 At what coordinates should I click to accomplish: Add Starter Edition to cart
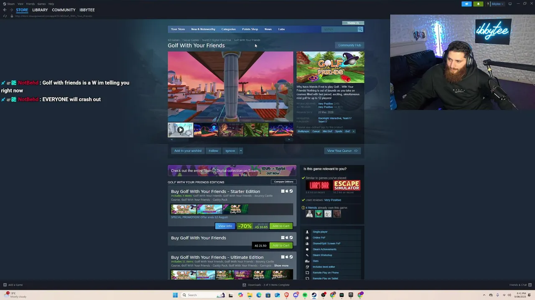(x=281, y=226)
